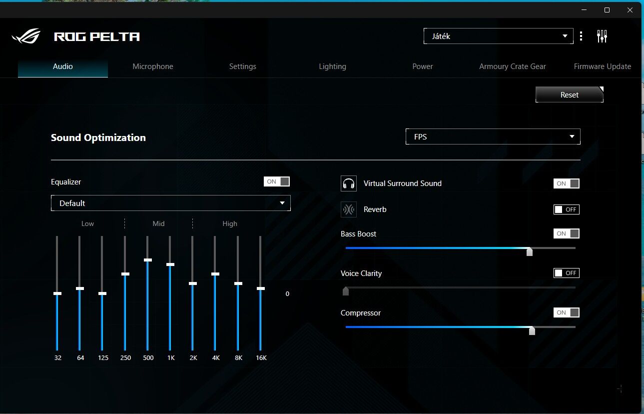644x414 pixels.
Task: Click the Virtual Surround Sound headphone icon
Action: pyautogui.click(x=349, y=183)
